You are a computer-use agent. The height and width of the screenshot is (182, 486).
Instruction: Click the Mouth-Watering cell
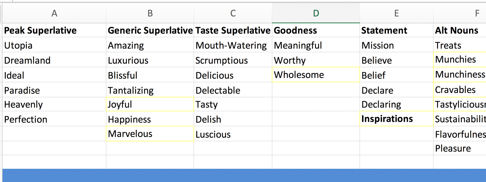coord(233,45)
